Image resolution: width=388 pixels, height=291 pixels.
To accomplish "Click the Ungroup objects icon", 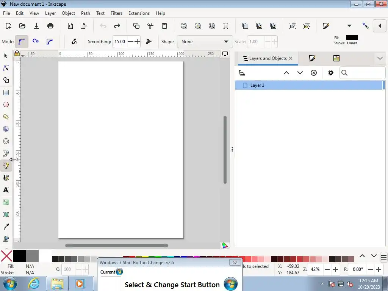I will pos(307,26).
